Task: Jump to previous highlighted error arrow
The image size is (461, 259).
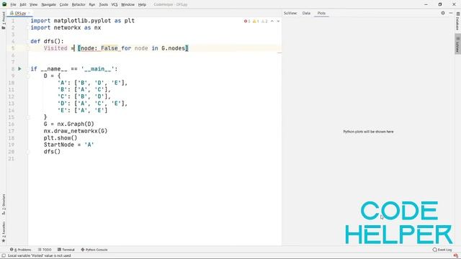Action: coord(272,21)
